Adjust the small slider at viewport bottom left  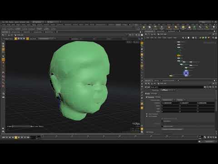[22, 126]
